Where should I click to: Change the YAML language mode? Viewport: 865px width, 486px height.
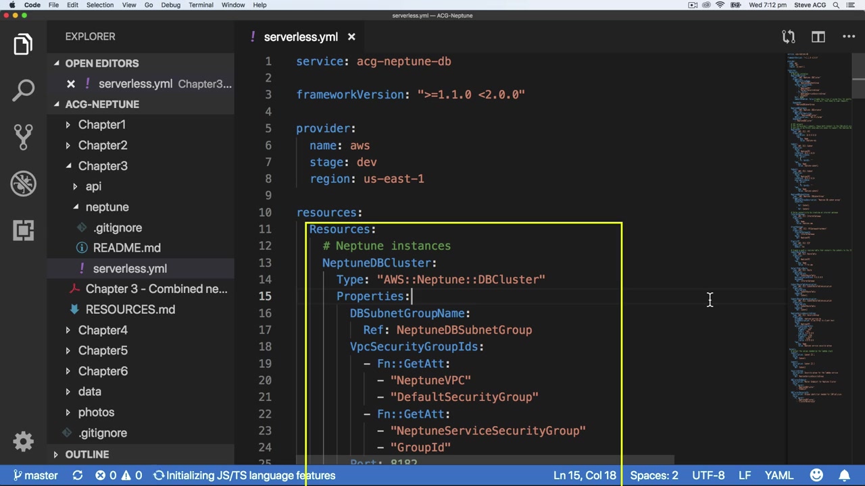click(x=778, y=475)
